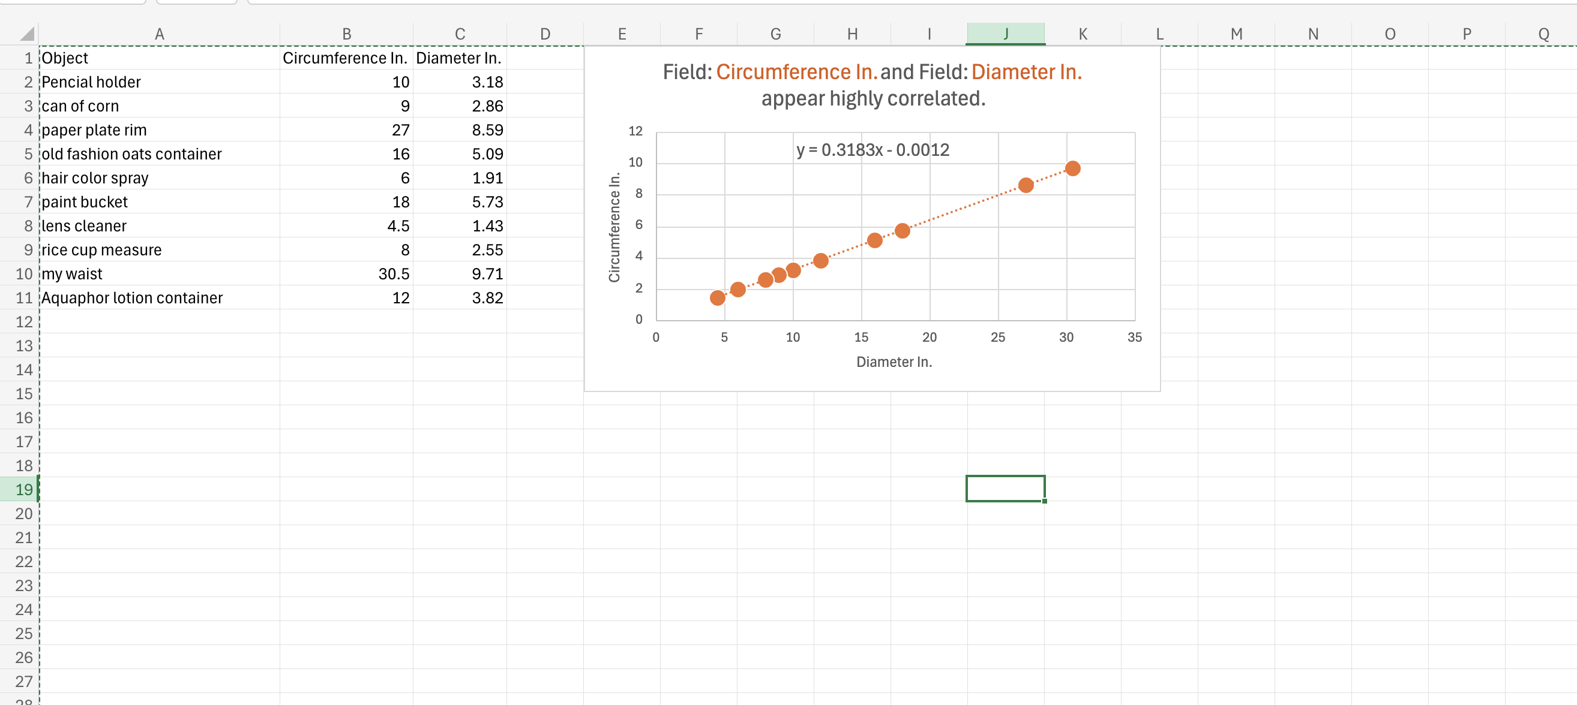
Task: Select the Diameter In. horizontal axis title
Action: coord(894,361)
